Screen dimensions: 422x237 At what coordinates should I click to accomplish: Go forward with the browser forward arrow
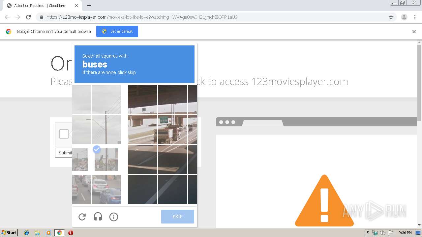pos(18,17)
